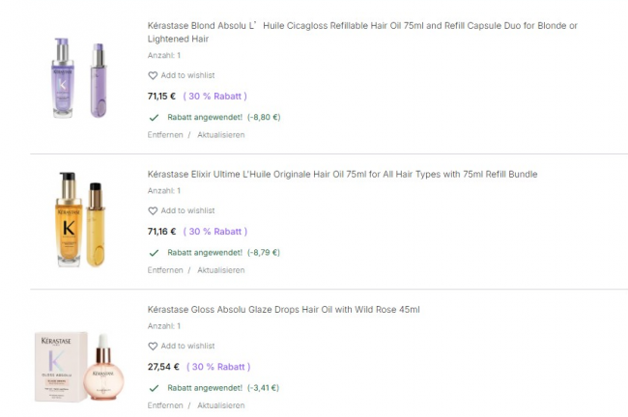Remove Gloss Absolu Glaze Drops via Entfernen

(165, 405)
